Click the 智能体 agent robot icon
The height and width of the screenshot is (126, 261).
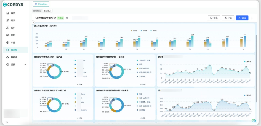[7, 57]
